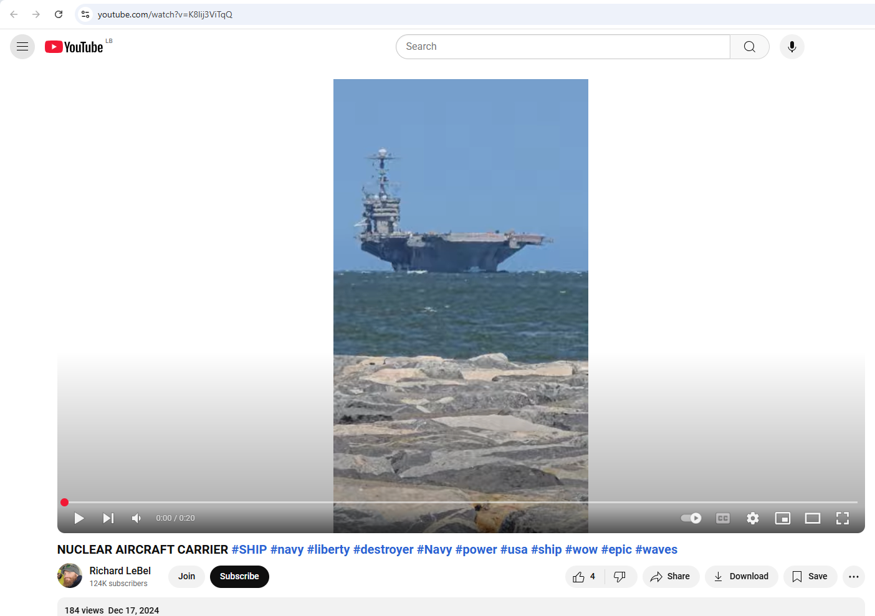Click the video progress bar scrubber
Image resolution: width=875 pixels, height=616 pixels.
[65, 502]
